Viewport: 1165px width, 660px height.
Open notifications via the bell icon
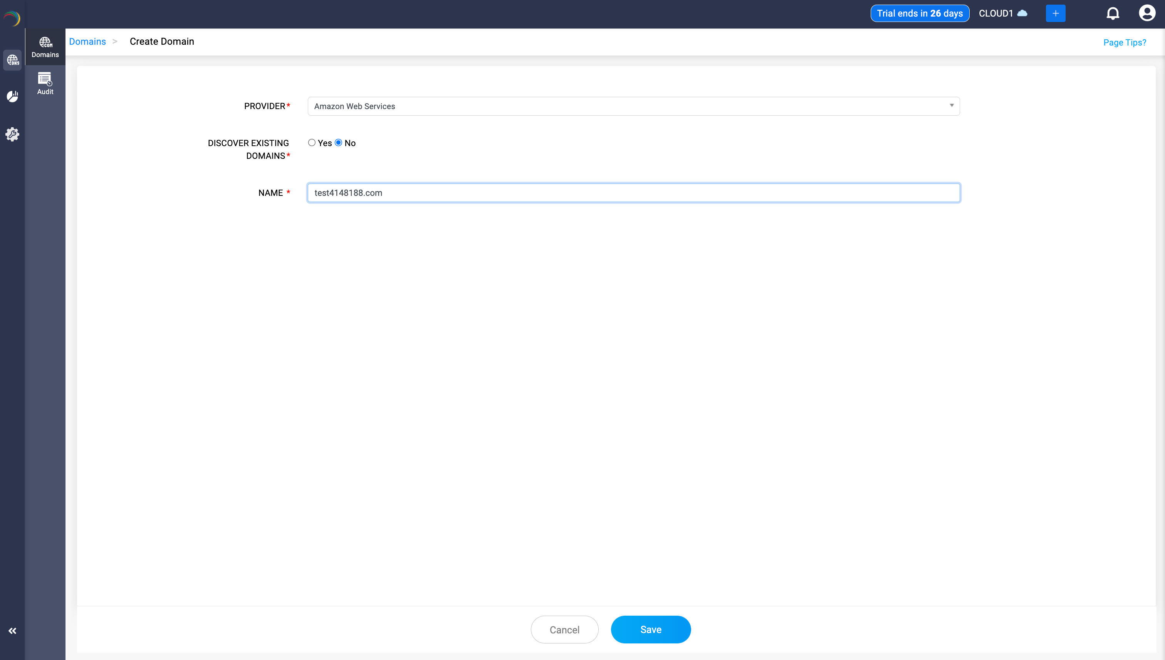(1113, 13)
